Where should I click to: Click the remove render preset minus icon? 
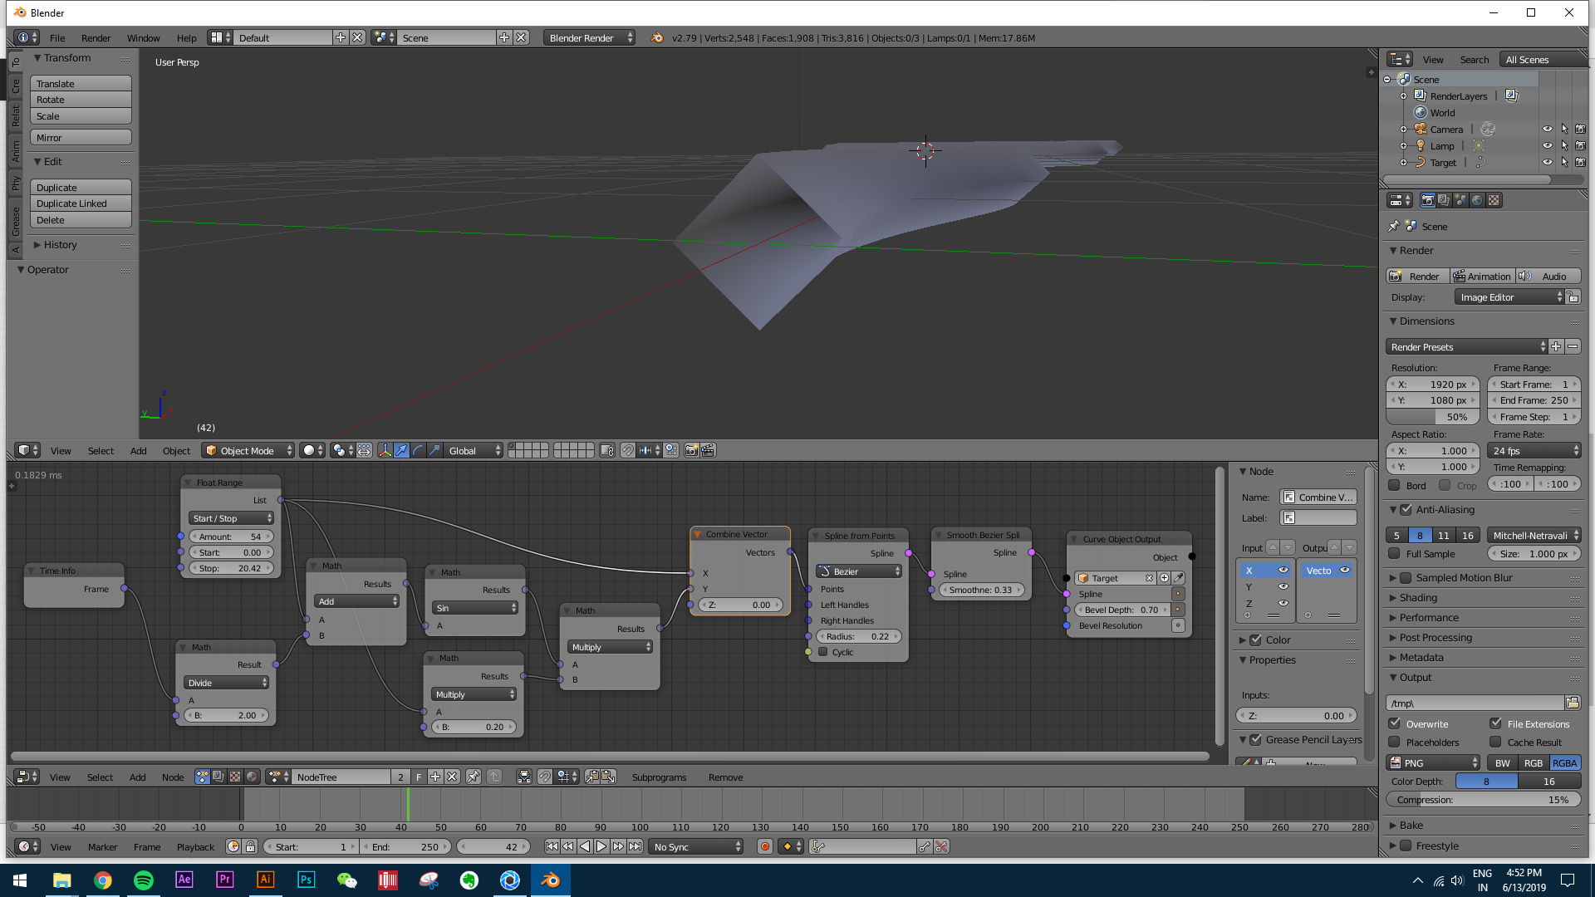pos(1573,347)
